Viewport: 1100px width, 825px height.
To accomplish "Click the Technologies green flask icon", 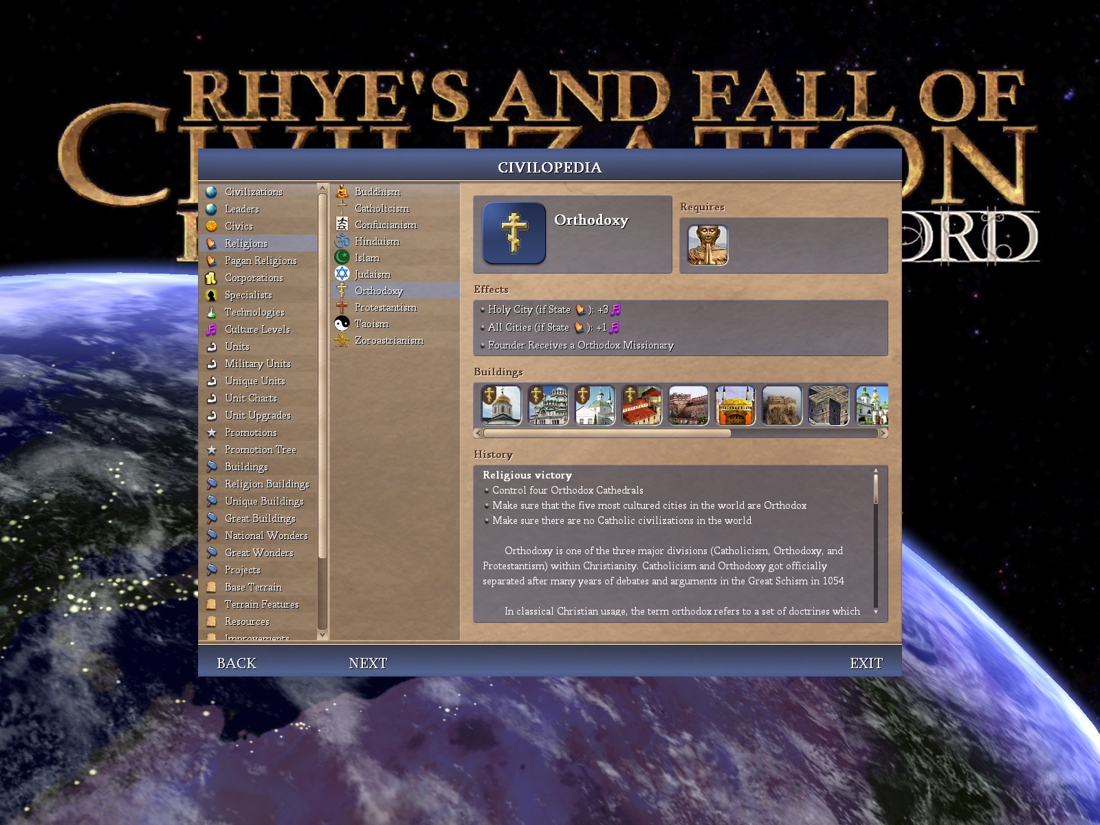I will click(x=211, y=312).
